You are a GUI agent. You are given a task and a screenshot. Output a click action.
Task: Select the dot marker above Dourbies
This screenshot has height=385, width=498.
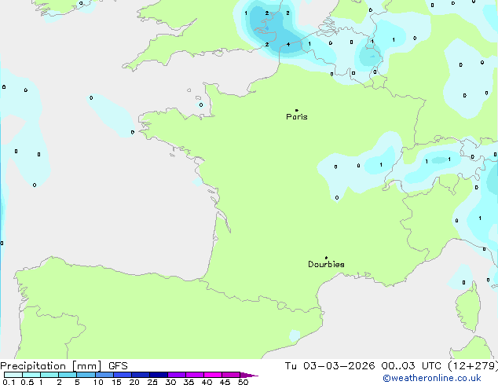pos(326,258)
